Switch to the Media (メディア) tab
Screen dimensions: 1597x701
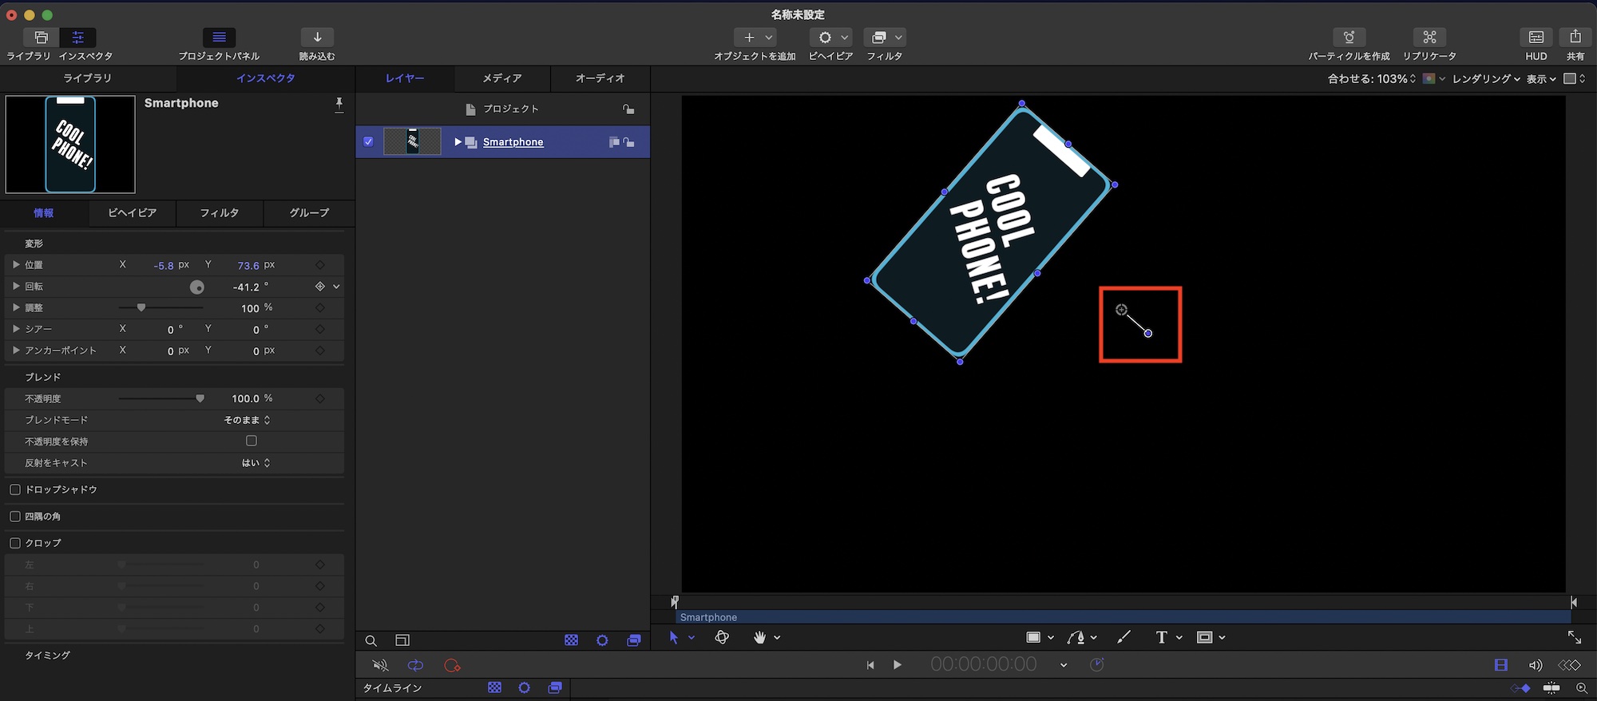tap(501, 78)
